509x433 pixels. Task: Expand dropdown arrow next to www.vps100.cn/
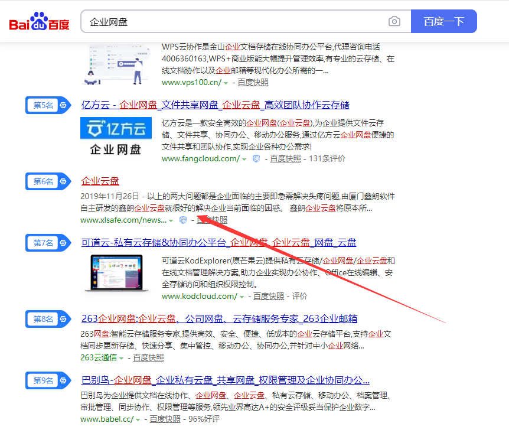(x=226, y=83)
